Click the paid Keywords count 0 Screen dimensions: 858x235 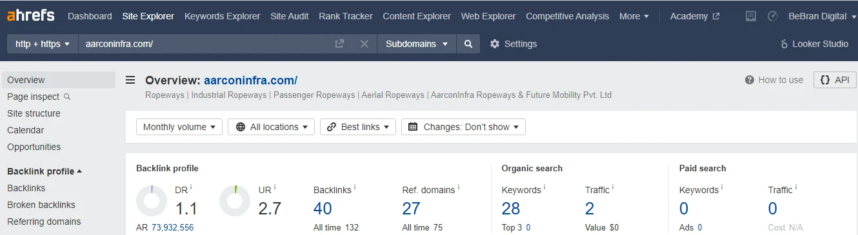coord(684,209)
